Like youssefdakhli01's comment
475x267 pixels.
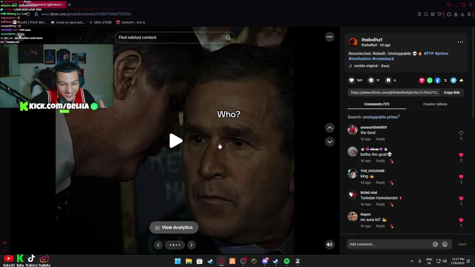(461, 133)
